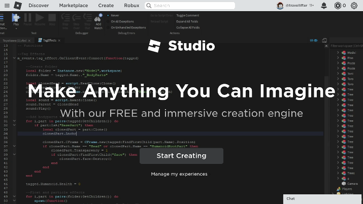Click the travellifter avatar picture
Screen dimensions: 363x204
coord(280,5)
